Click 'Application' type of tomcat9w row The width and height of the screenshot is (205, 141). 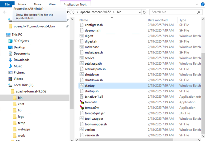click(x=187, y=108)
